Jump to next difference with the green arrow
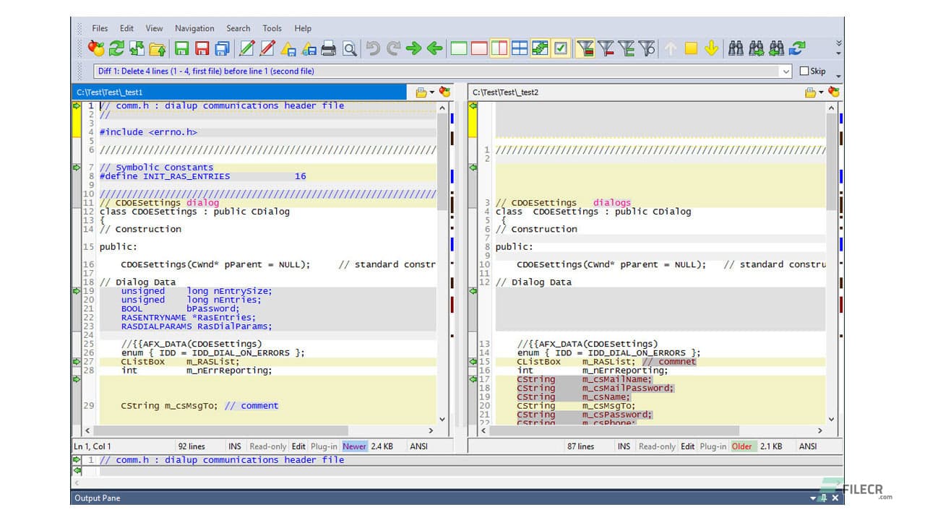 pyautogui.click(x=413, y=48)
